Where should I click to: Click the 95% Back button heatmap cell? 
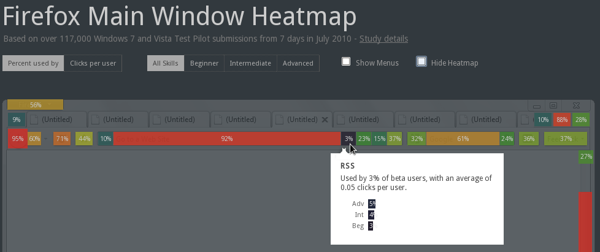[18, 139]
